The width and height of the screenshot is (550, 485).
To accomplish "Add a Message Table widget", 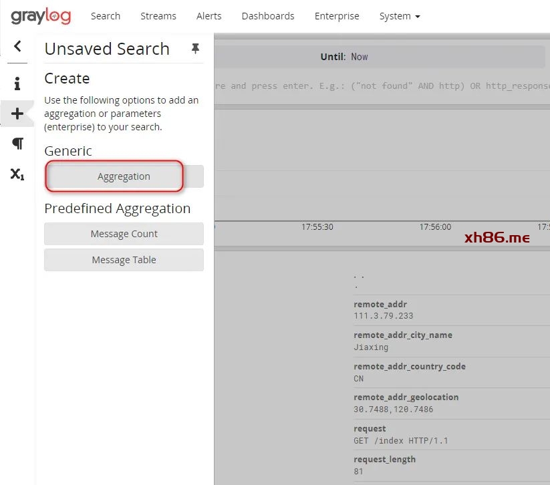I will coord(124,260).
